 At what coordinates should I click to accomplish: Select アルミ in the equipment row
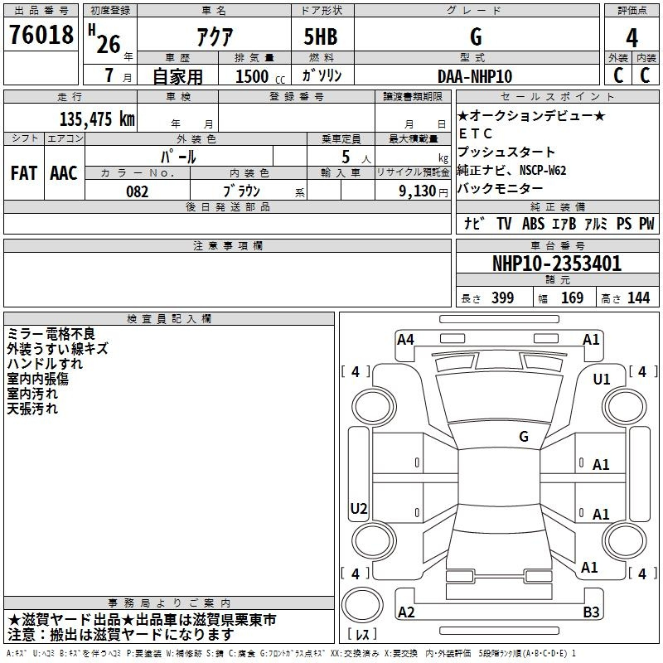click(x=596, y=223)
